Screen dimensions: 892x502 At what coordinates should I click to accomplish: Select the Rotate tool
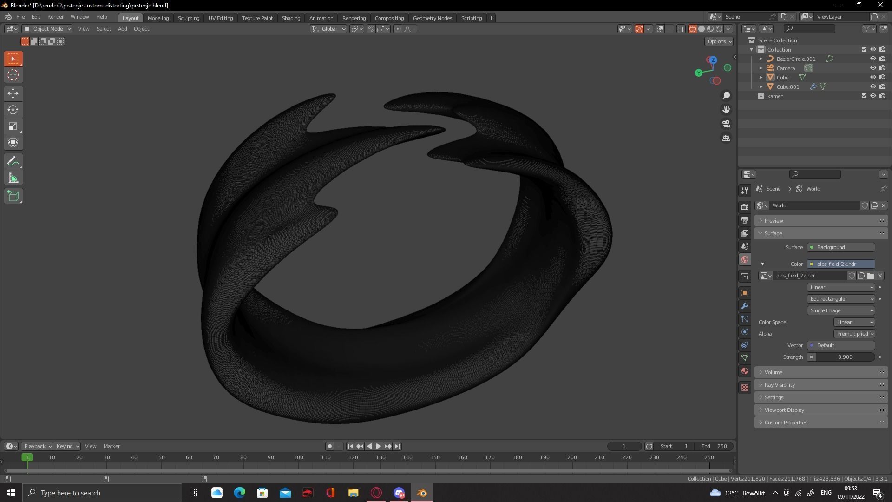coord(13,110)
